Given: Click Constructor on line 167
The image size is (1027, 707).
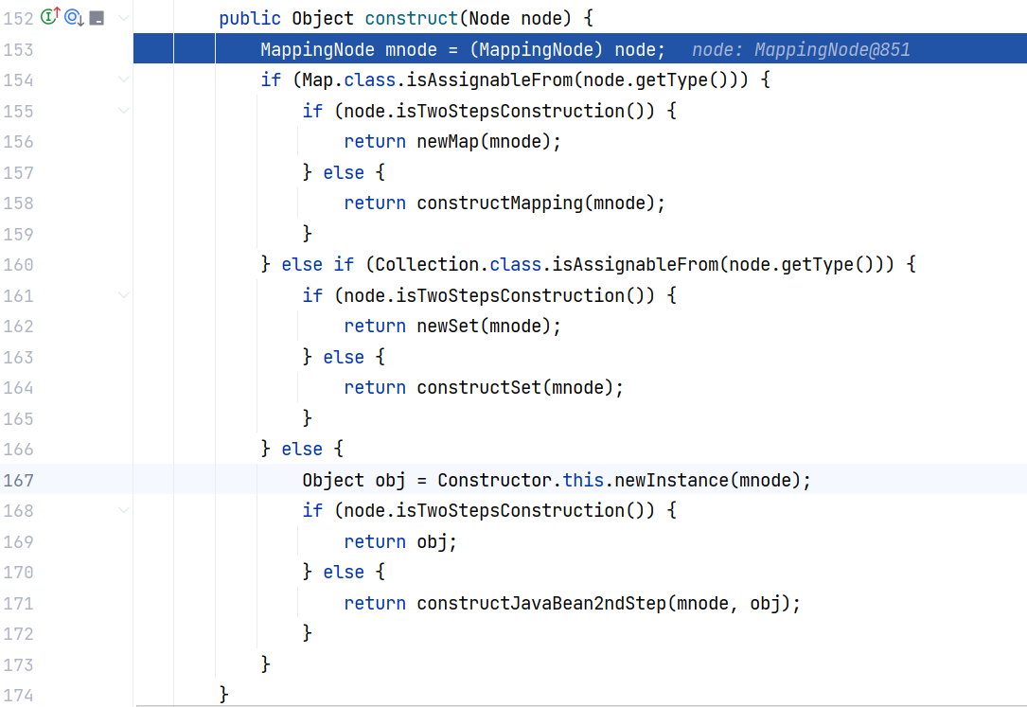Looking at the screenshot, I should (x=494, y=480).
